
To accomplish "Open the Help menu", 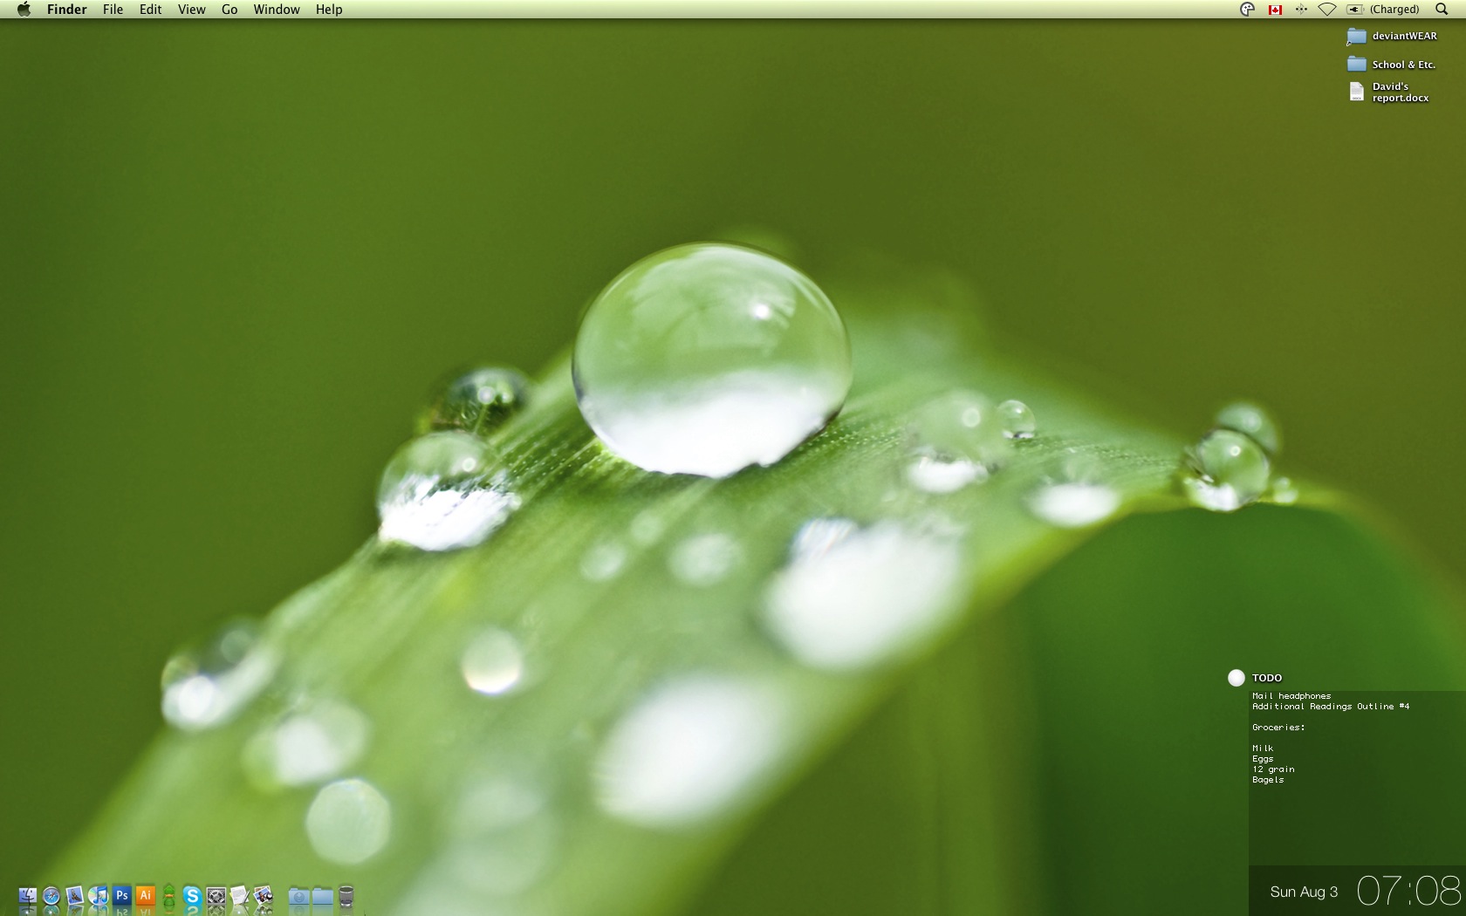I will point(329,10).
